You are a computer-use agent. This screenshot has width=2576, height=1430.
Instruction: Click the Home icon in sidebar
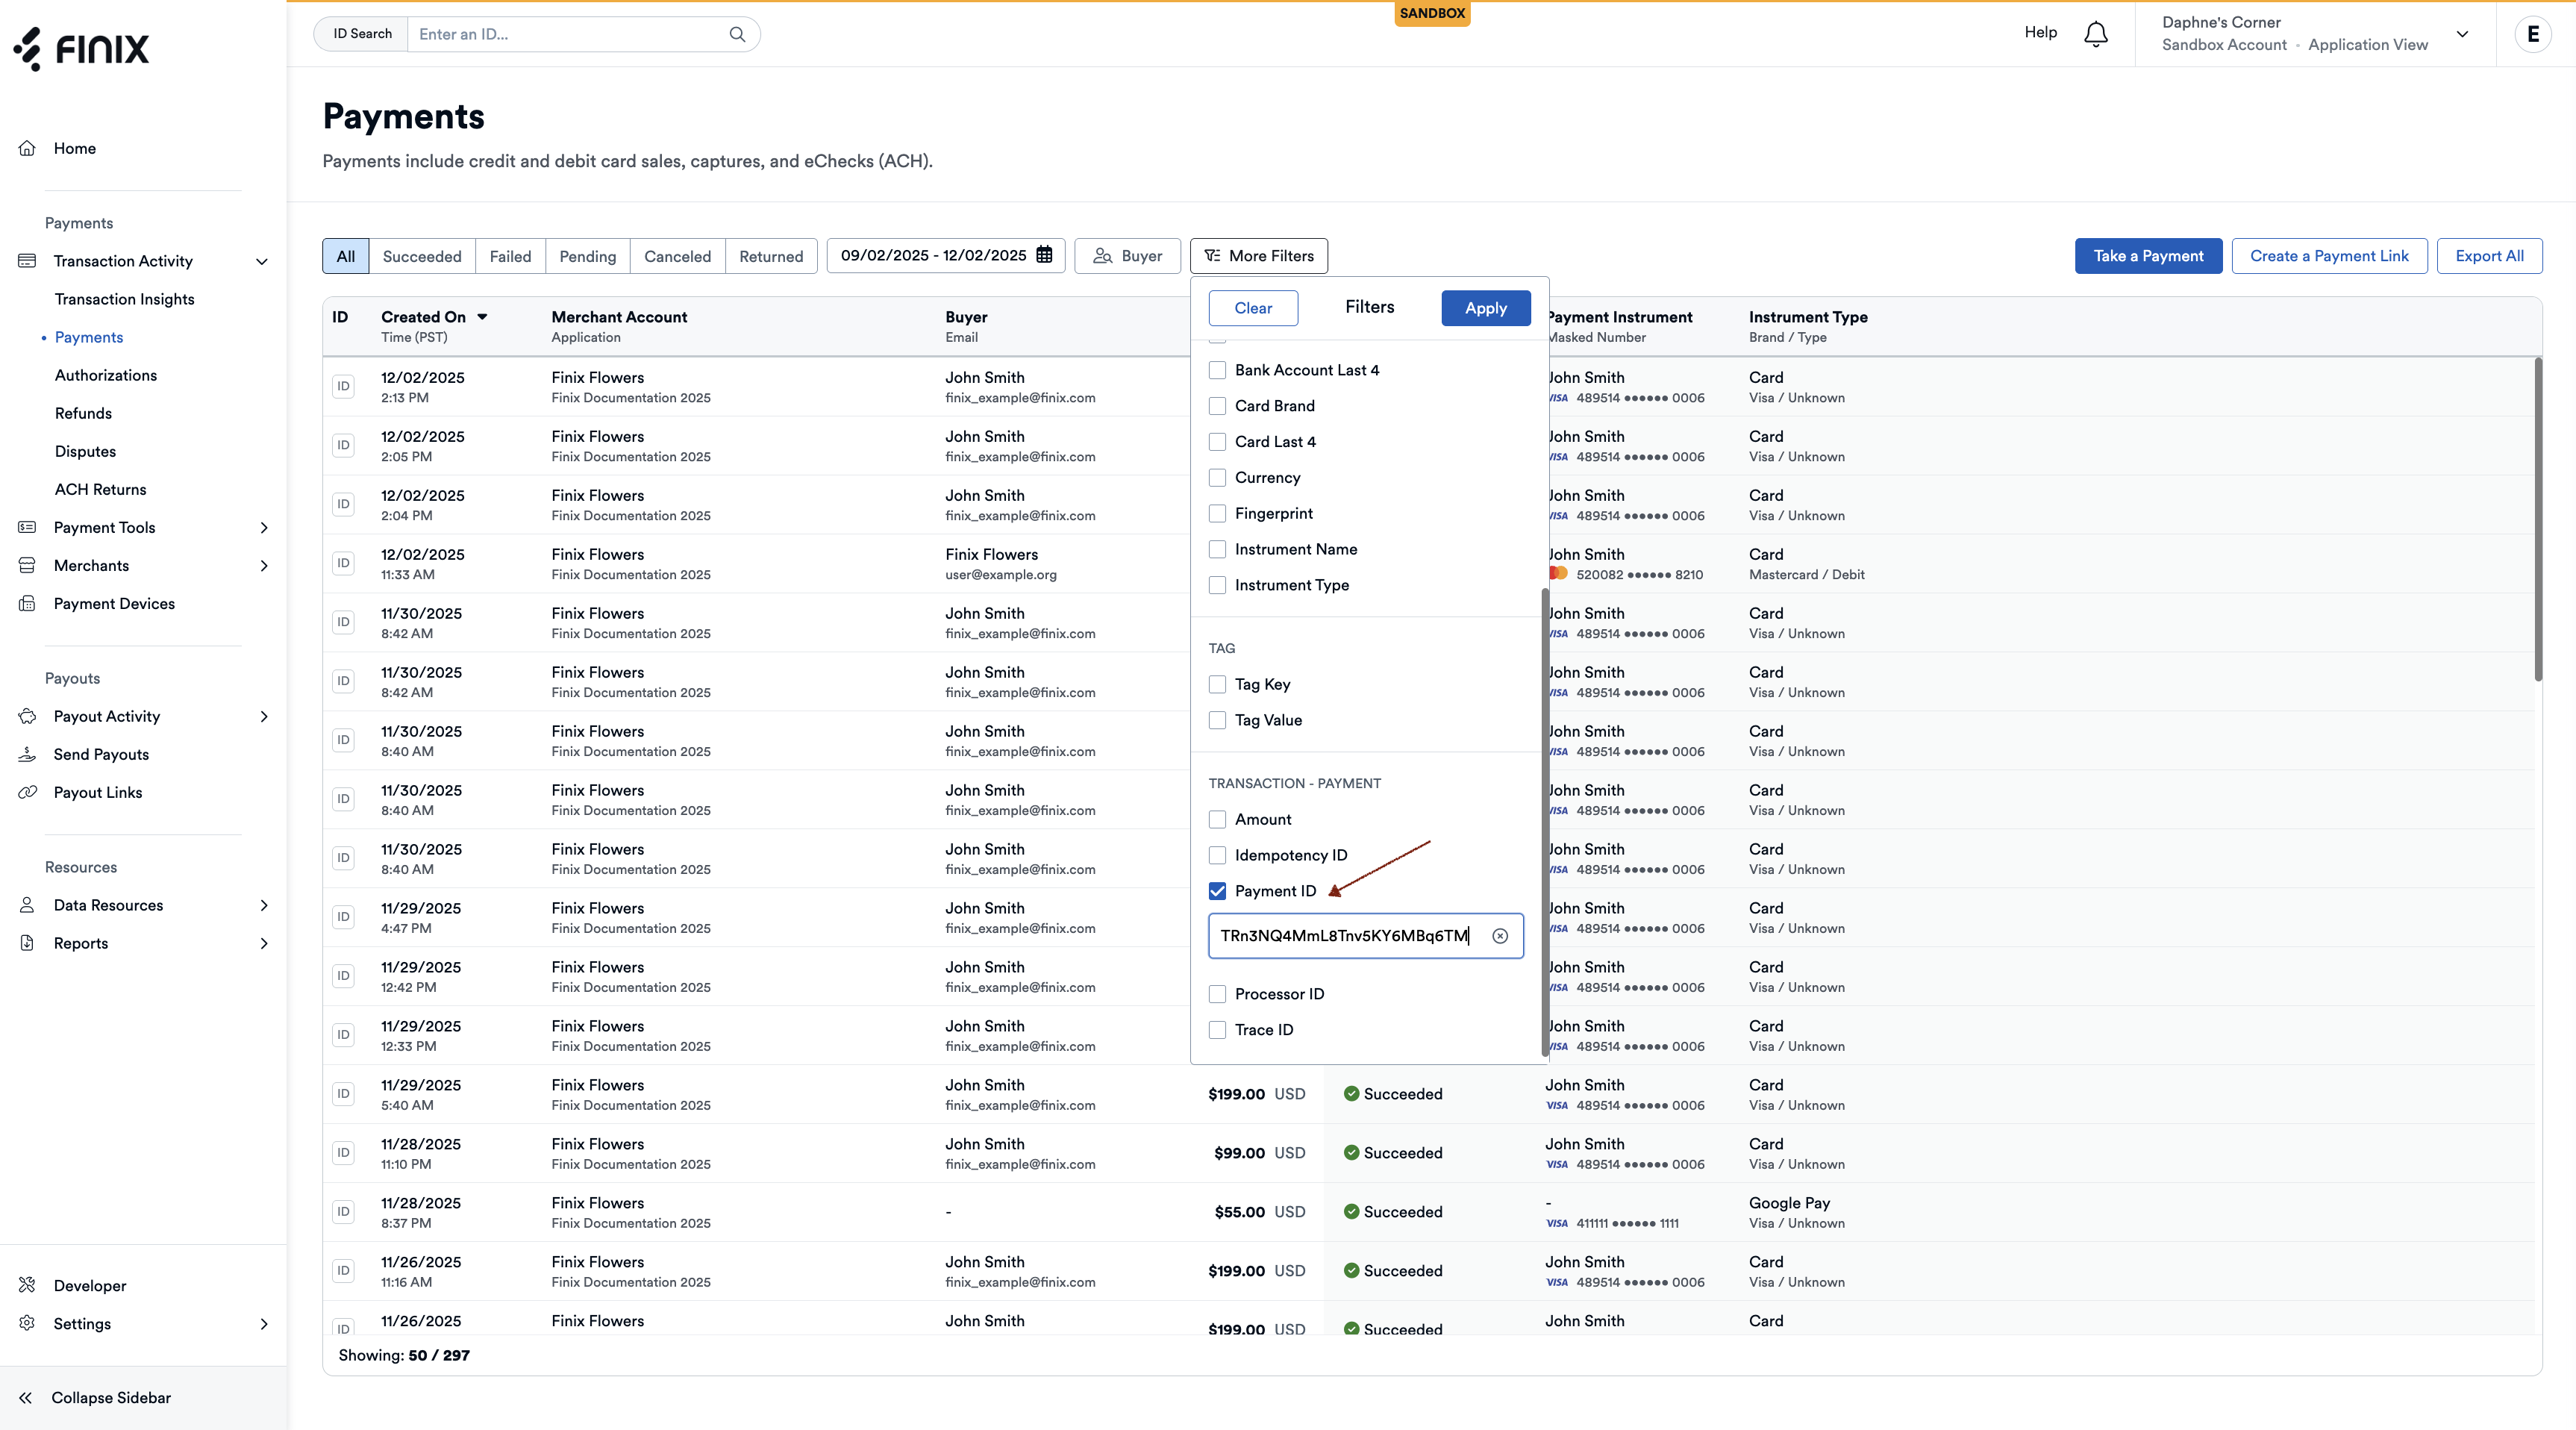(x=27, y=148)
